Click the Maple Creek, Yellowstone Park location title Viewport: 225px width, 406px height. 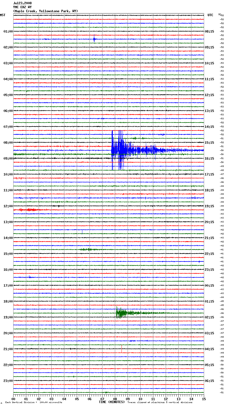coord(46,11)
